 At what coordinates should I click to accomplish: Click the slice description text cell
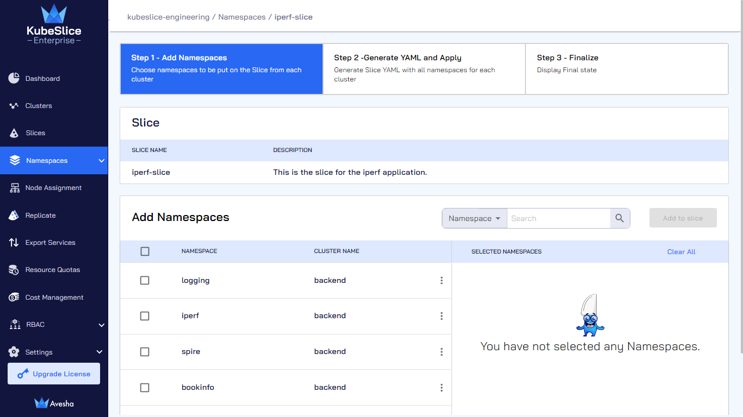tap(350, 172)
